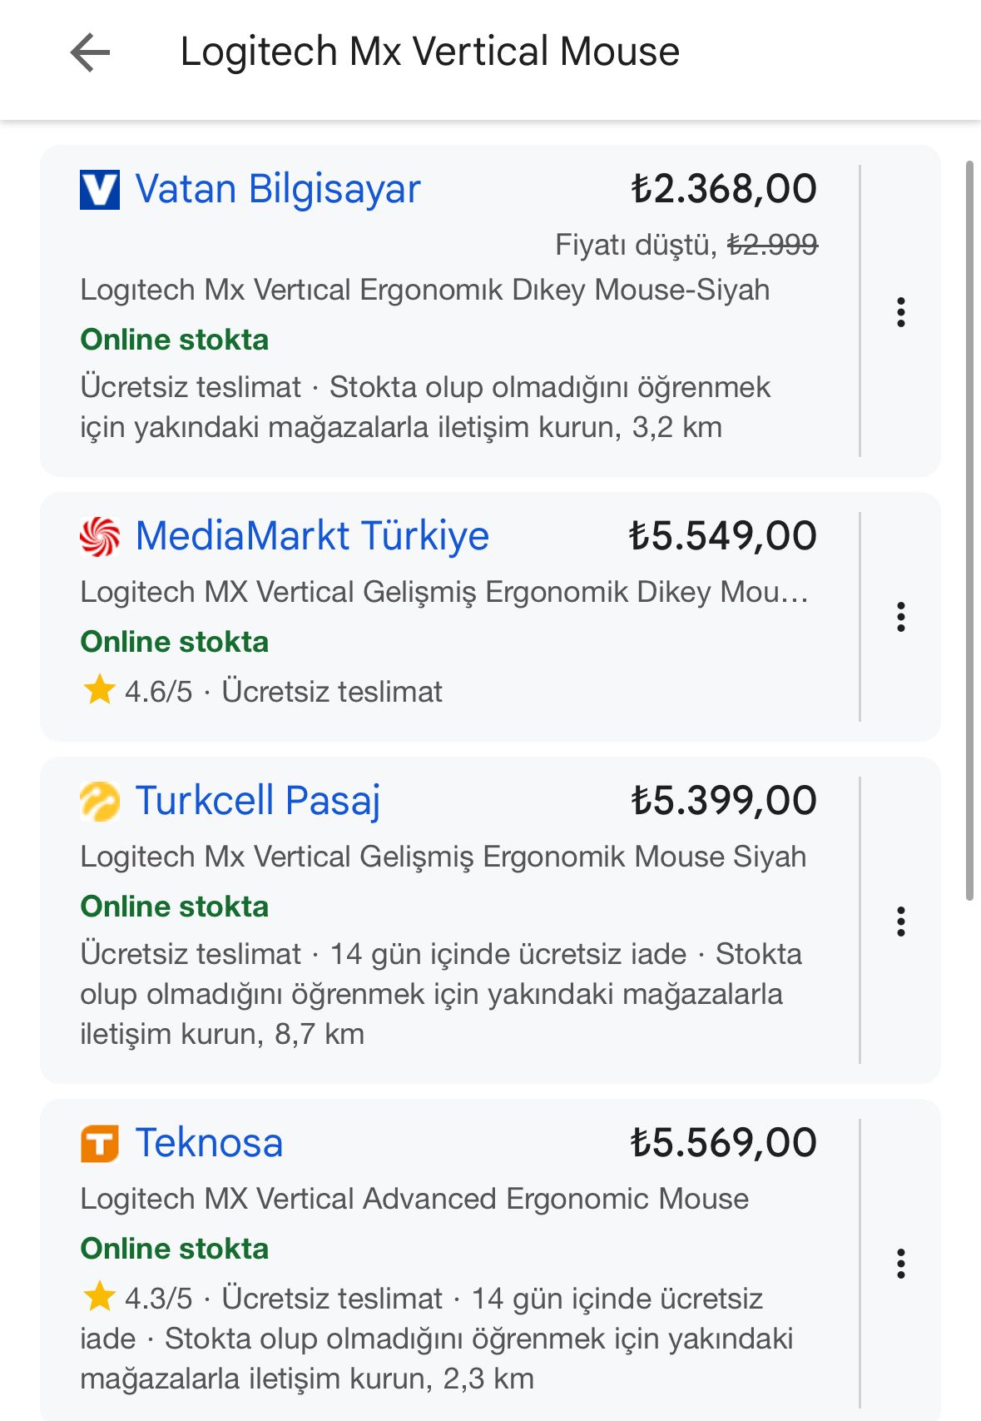Screen dimensions: 981x1421
Task: Tap the star rating icon for MediaMarkt
Action: coord(99,689)
